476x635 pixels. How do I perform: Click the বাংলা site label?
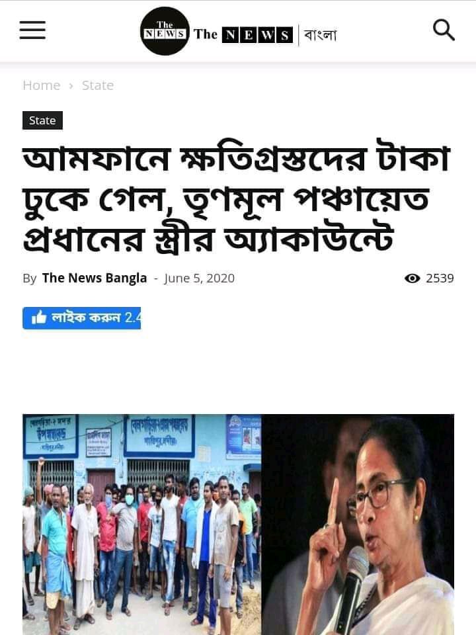320,35
